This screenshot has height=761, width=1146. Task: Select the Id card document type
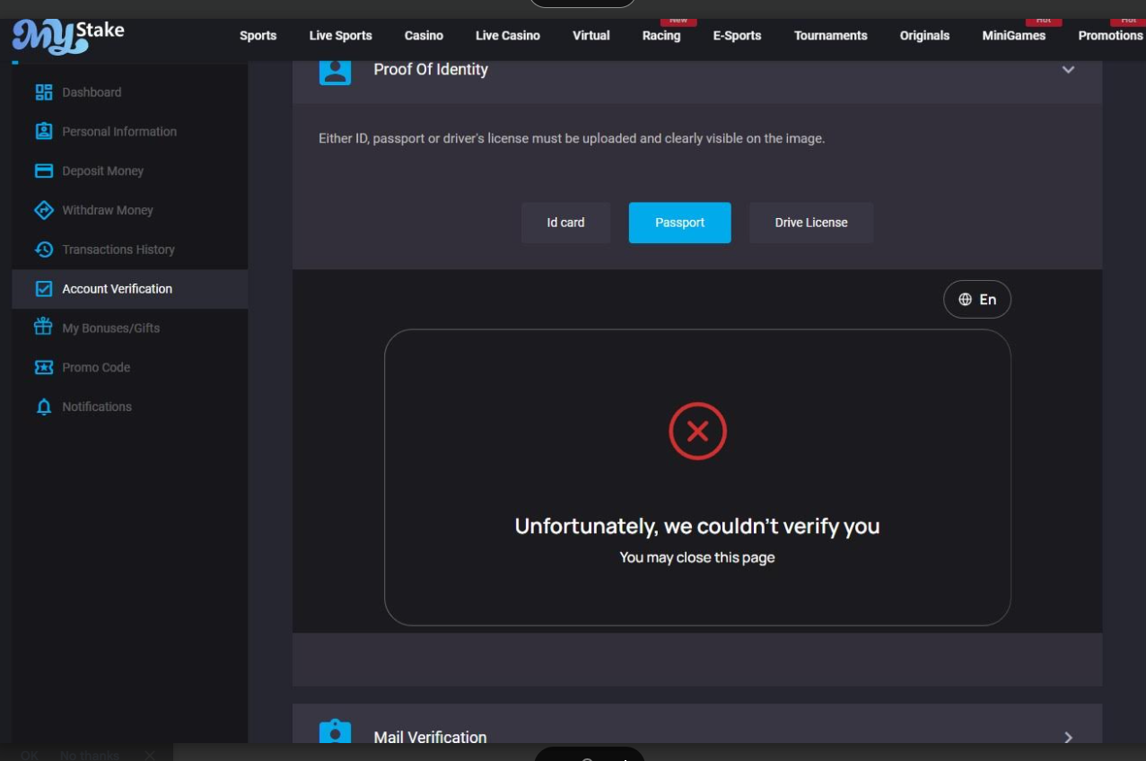[565, 223]
